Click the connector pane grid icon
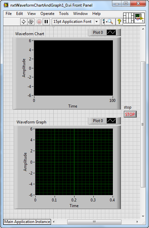Viewport: 149px width, 228px height. click(x=128, y=18)
